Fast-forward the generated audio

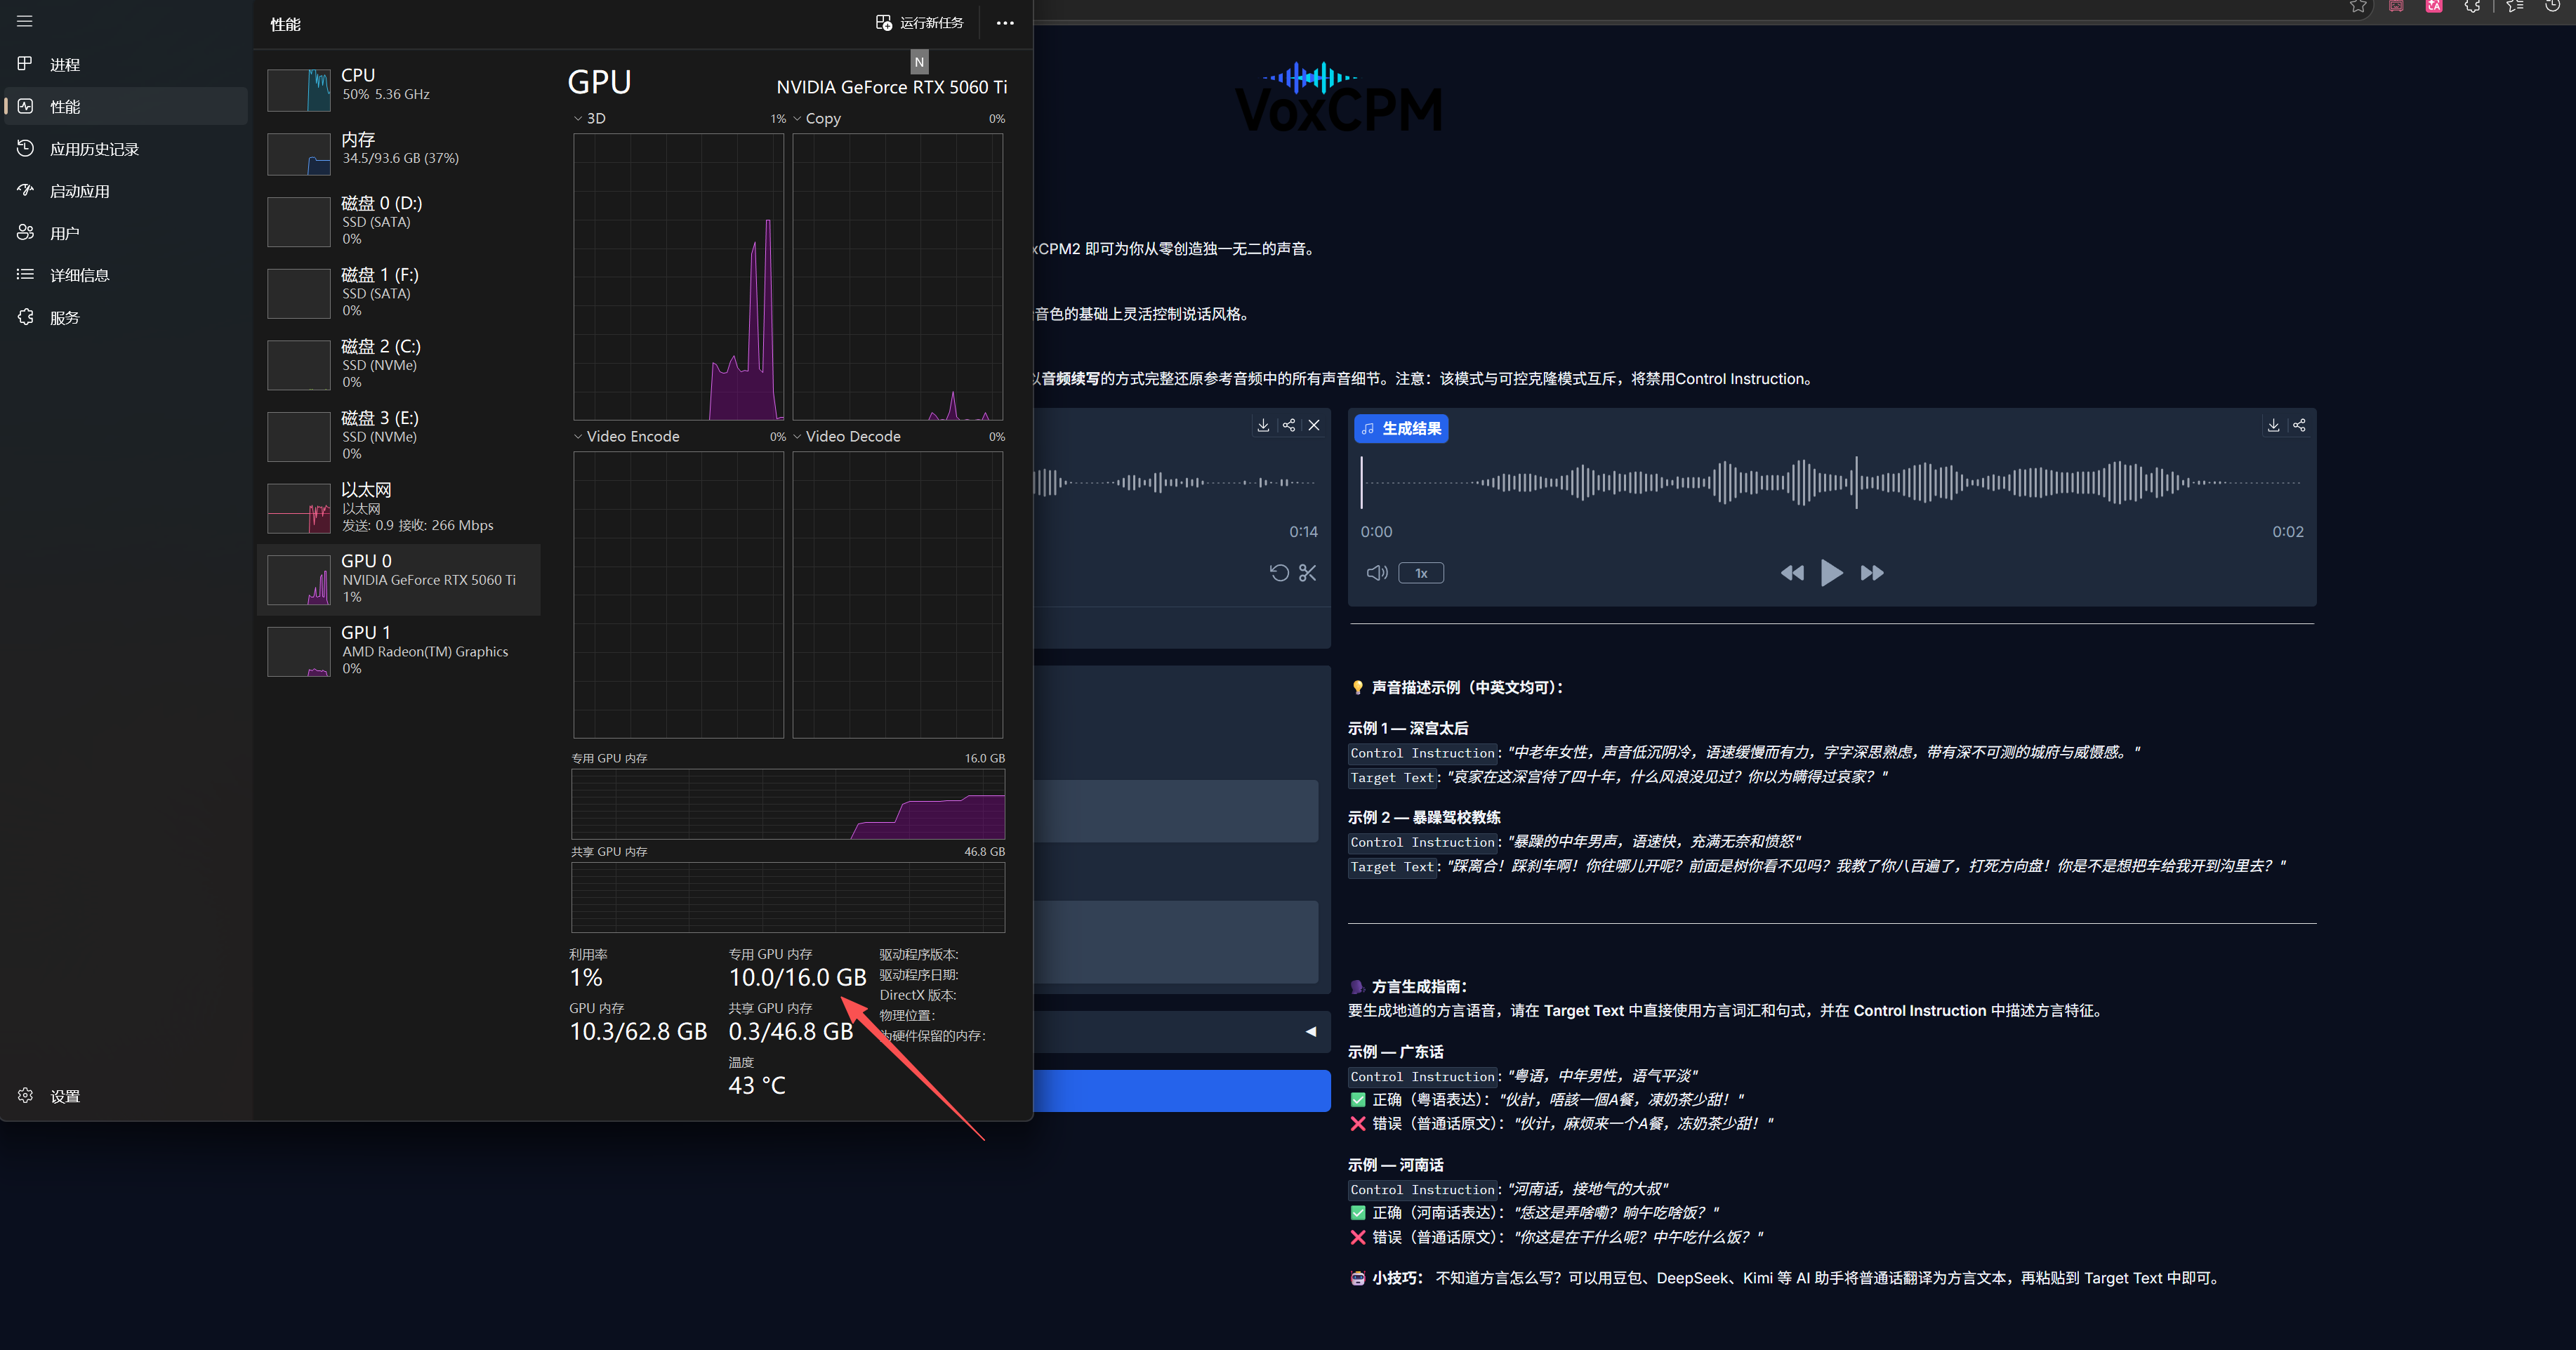pos(1872,573)
